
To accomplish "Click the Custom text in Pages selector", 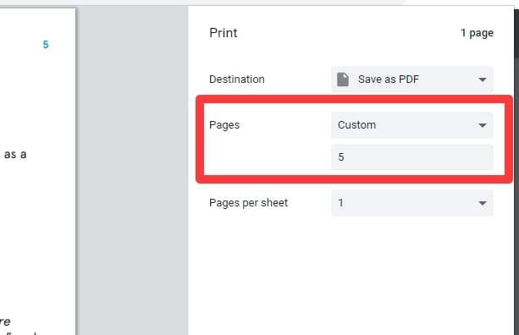I will coord(356,125).
